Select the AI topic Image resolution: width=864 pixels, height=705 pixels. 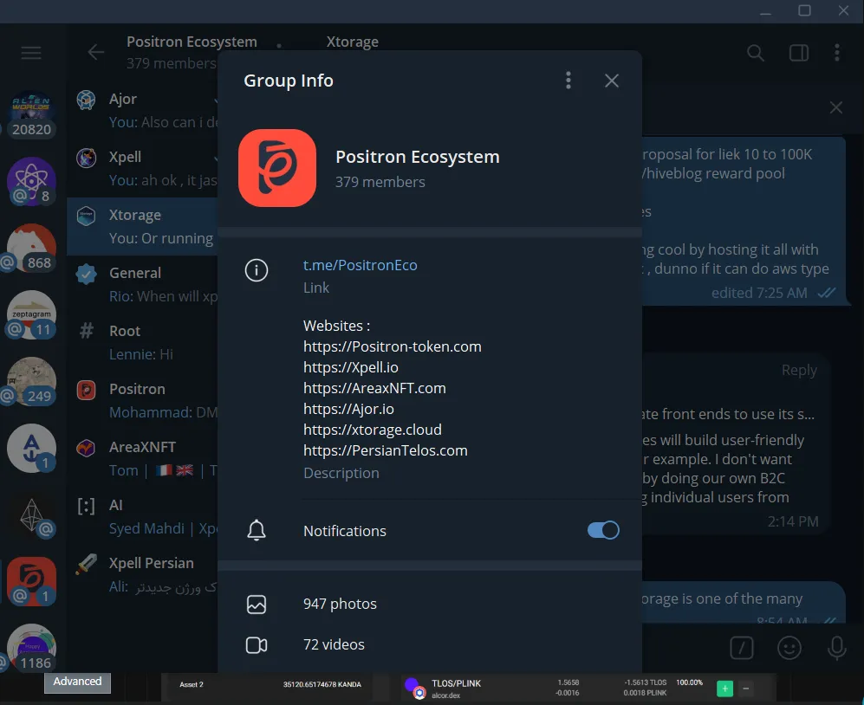coord(142,517)
